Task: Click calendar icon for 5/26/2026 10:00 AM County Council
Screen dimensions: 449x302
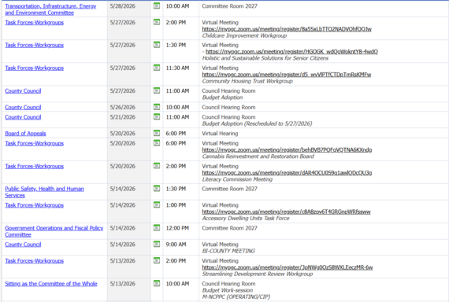Action: coord(157,107)
